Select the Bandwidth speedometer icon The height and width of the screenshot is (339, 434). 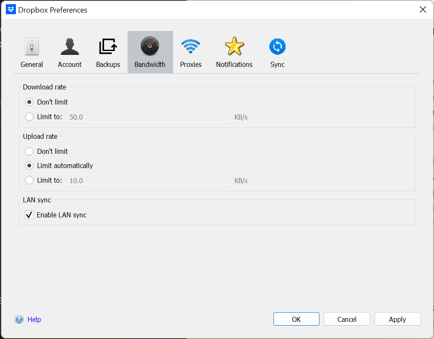click(x=150, y=46)
